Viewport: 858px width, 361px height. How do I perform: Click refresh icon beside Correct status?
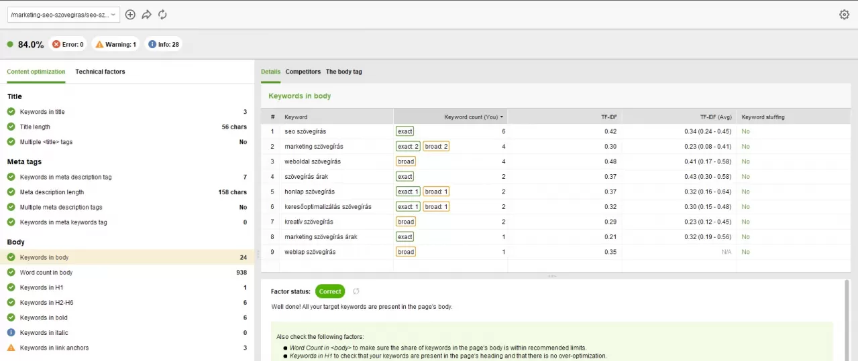coord(356,291)
